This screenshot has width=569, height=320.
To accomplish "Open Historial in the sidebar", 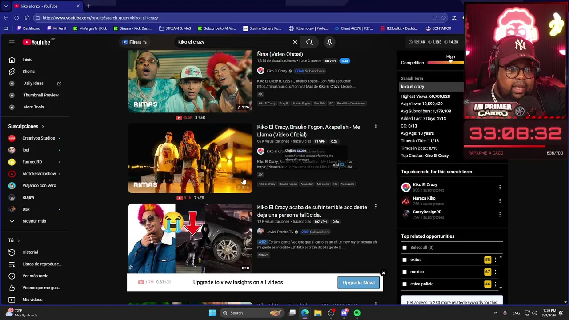I will [x=30, y=252].
